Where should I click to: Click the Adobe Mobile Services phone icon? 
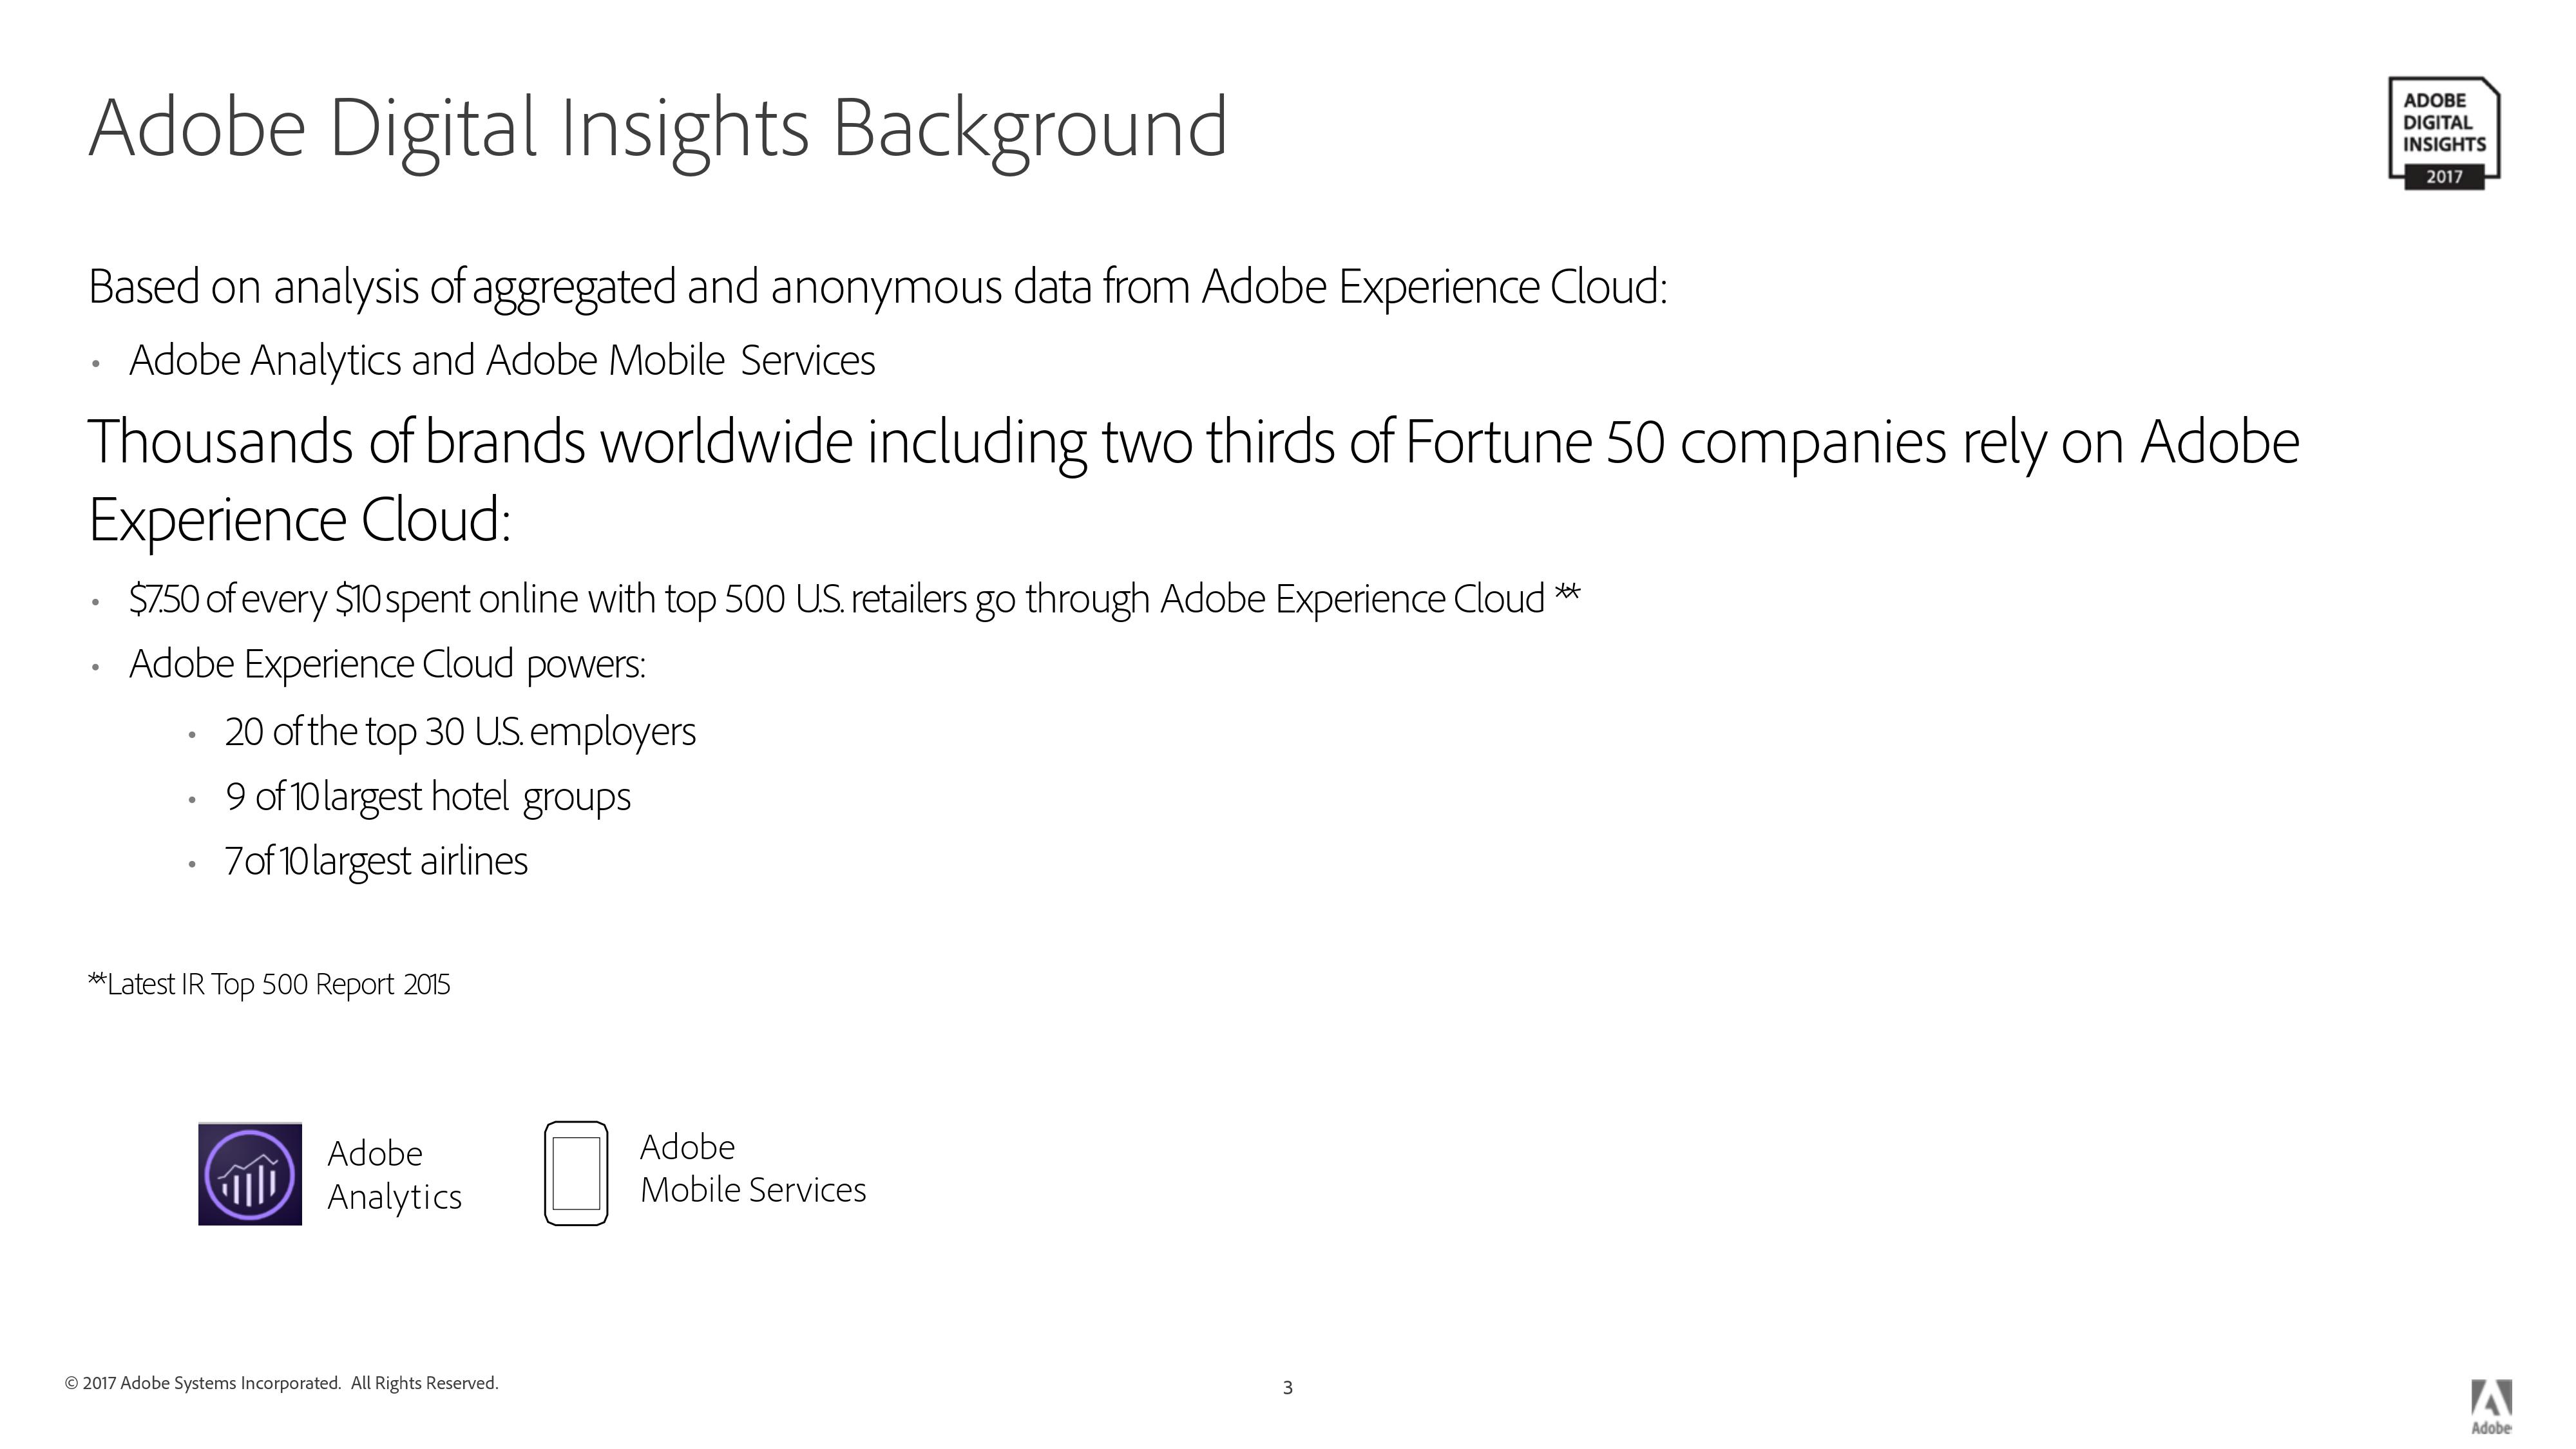[x=576, y=1173]
